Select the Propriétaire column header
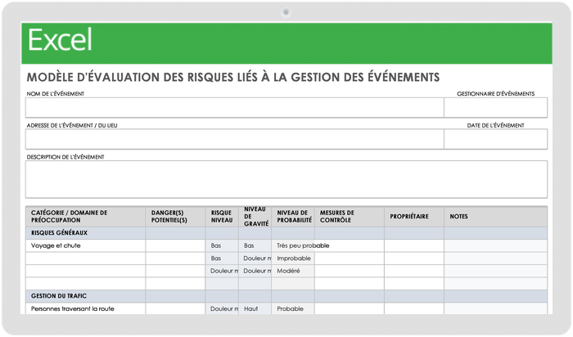 coord(414,217)
